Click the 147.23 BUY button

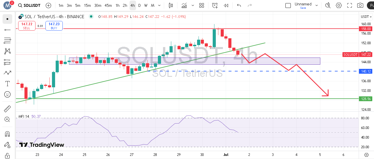pos(54,26)
